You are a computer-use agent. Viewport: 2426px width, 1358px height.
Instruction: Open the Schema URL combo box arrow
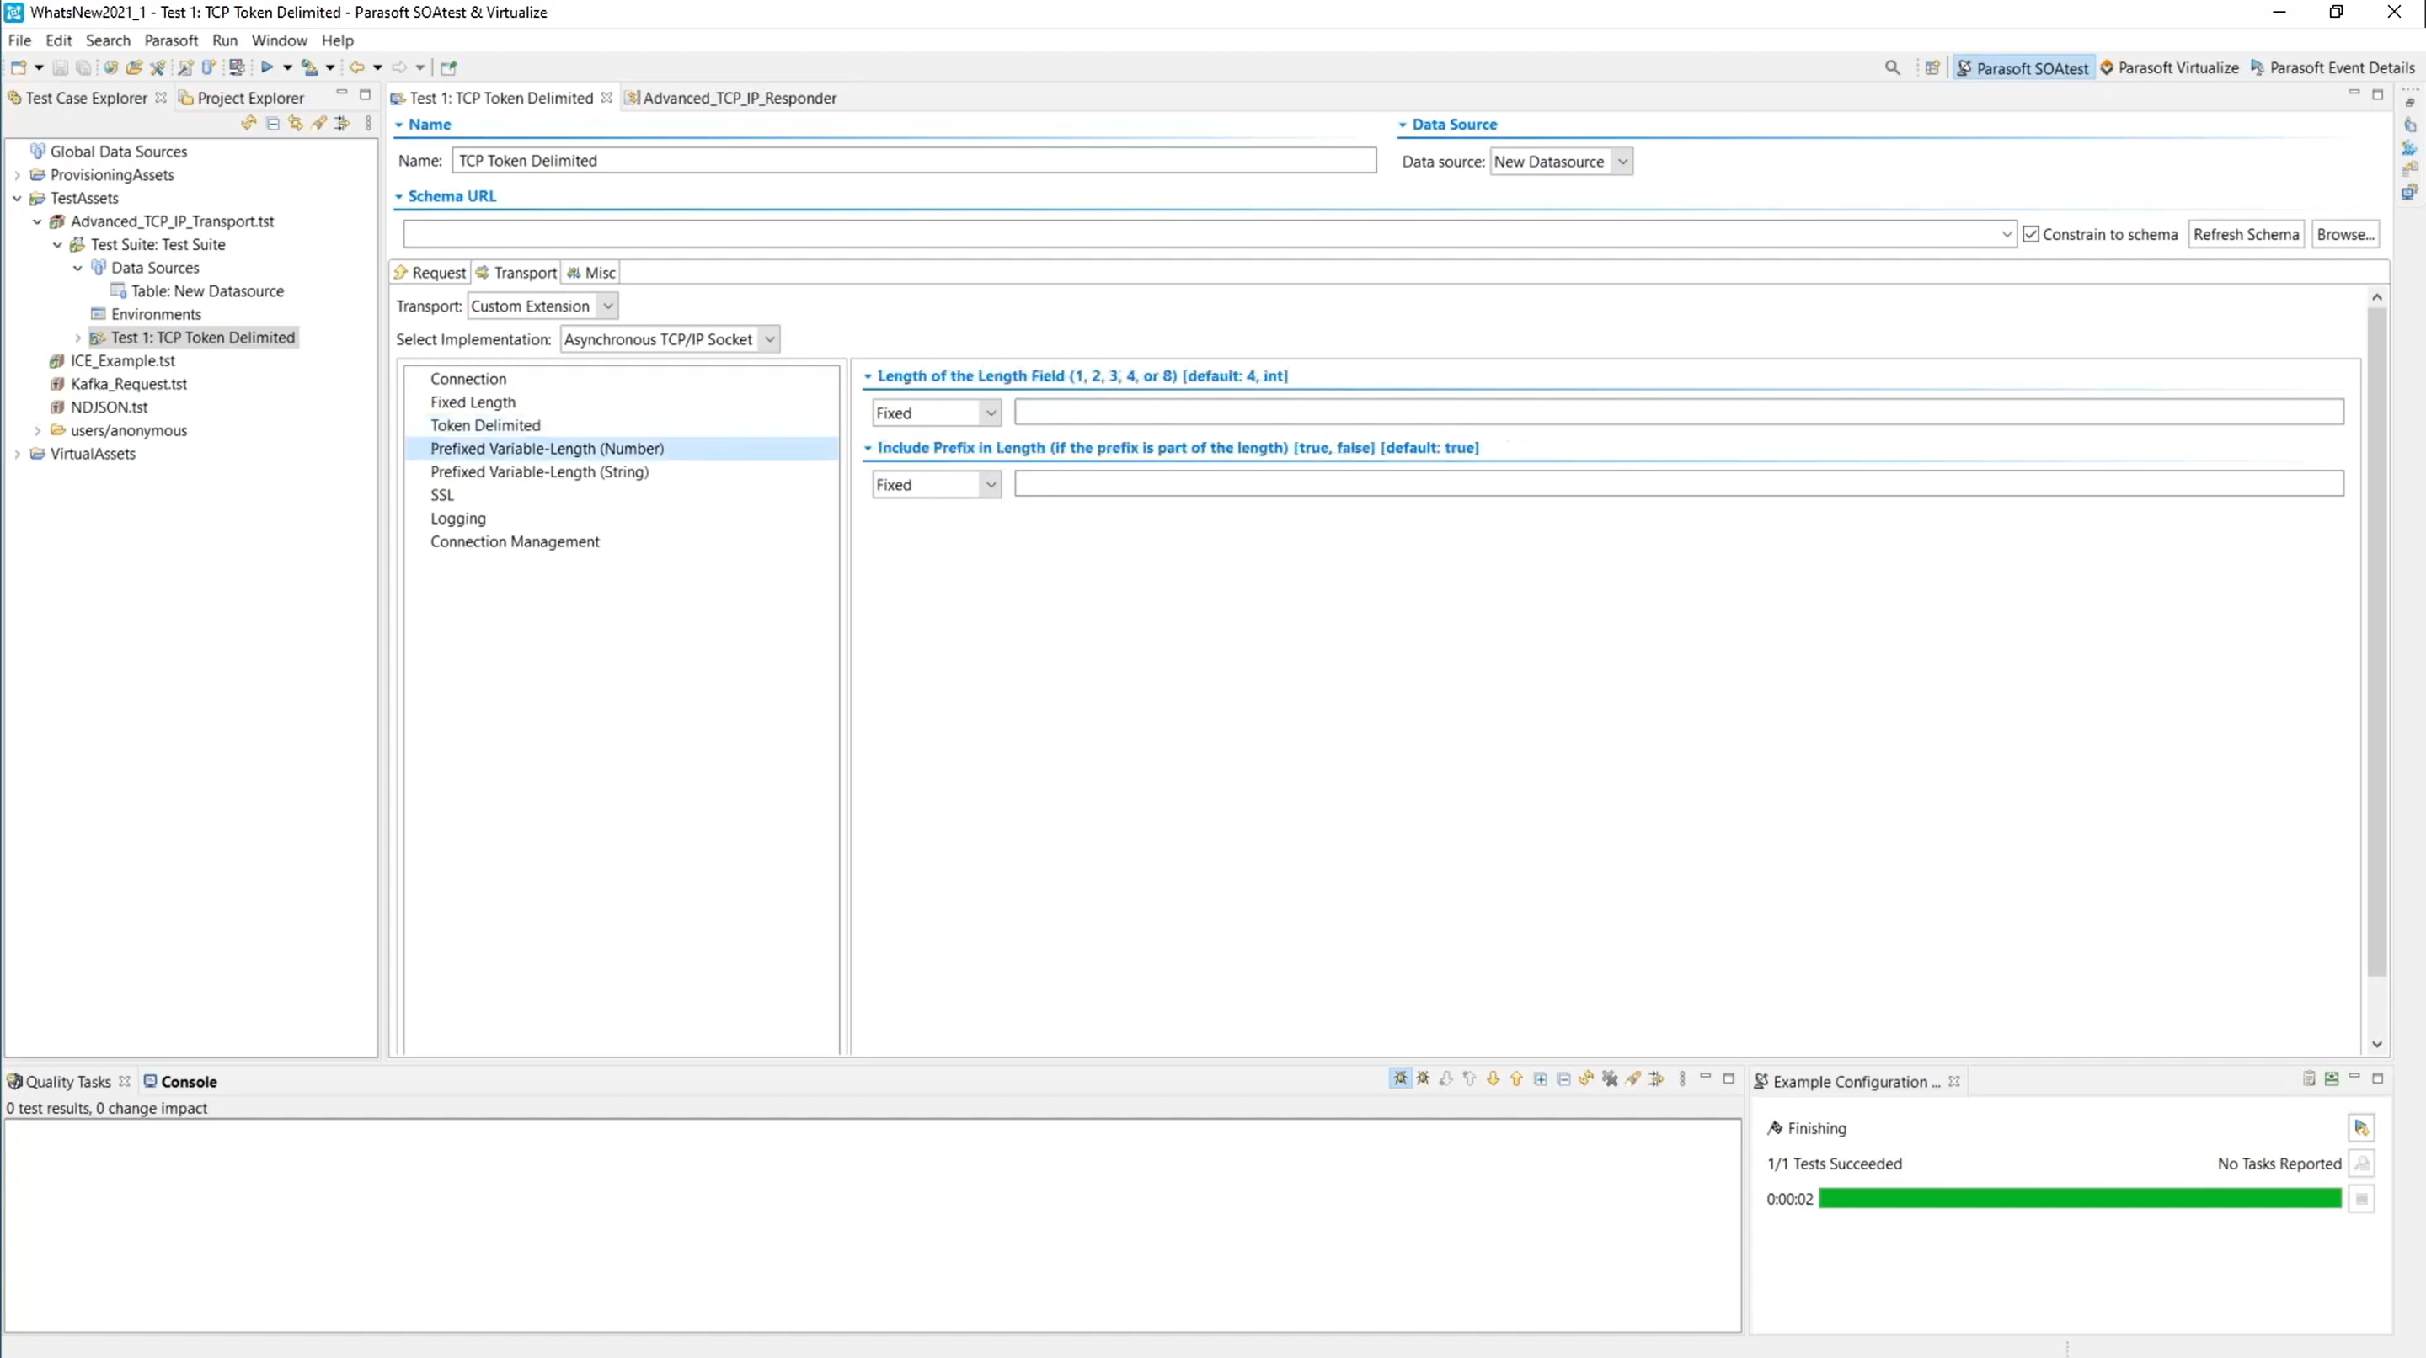(2005, 234)
